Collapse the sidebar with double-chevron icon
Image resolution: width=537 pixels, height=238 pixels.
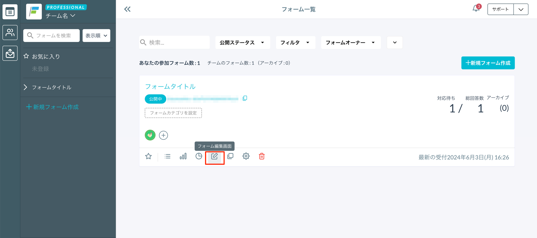tap(127, 9)
